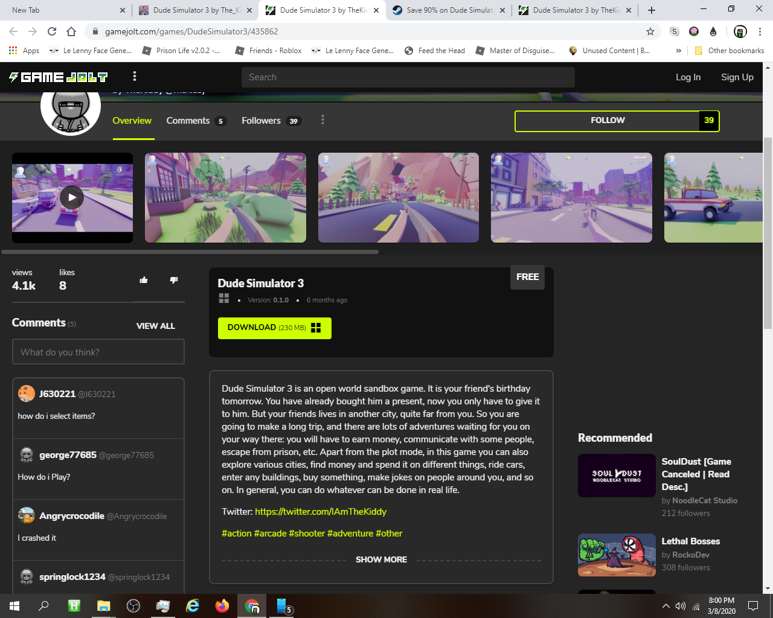Screen dimensions: 773x618
Task: Click the browser home icon
Action: click(71, 31)
